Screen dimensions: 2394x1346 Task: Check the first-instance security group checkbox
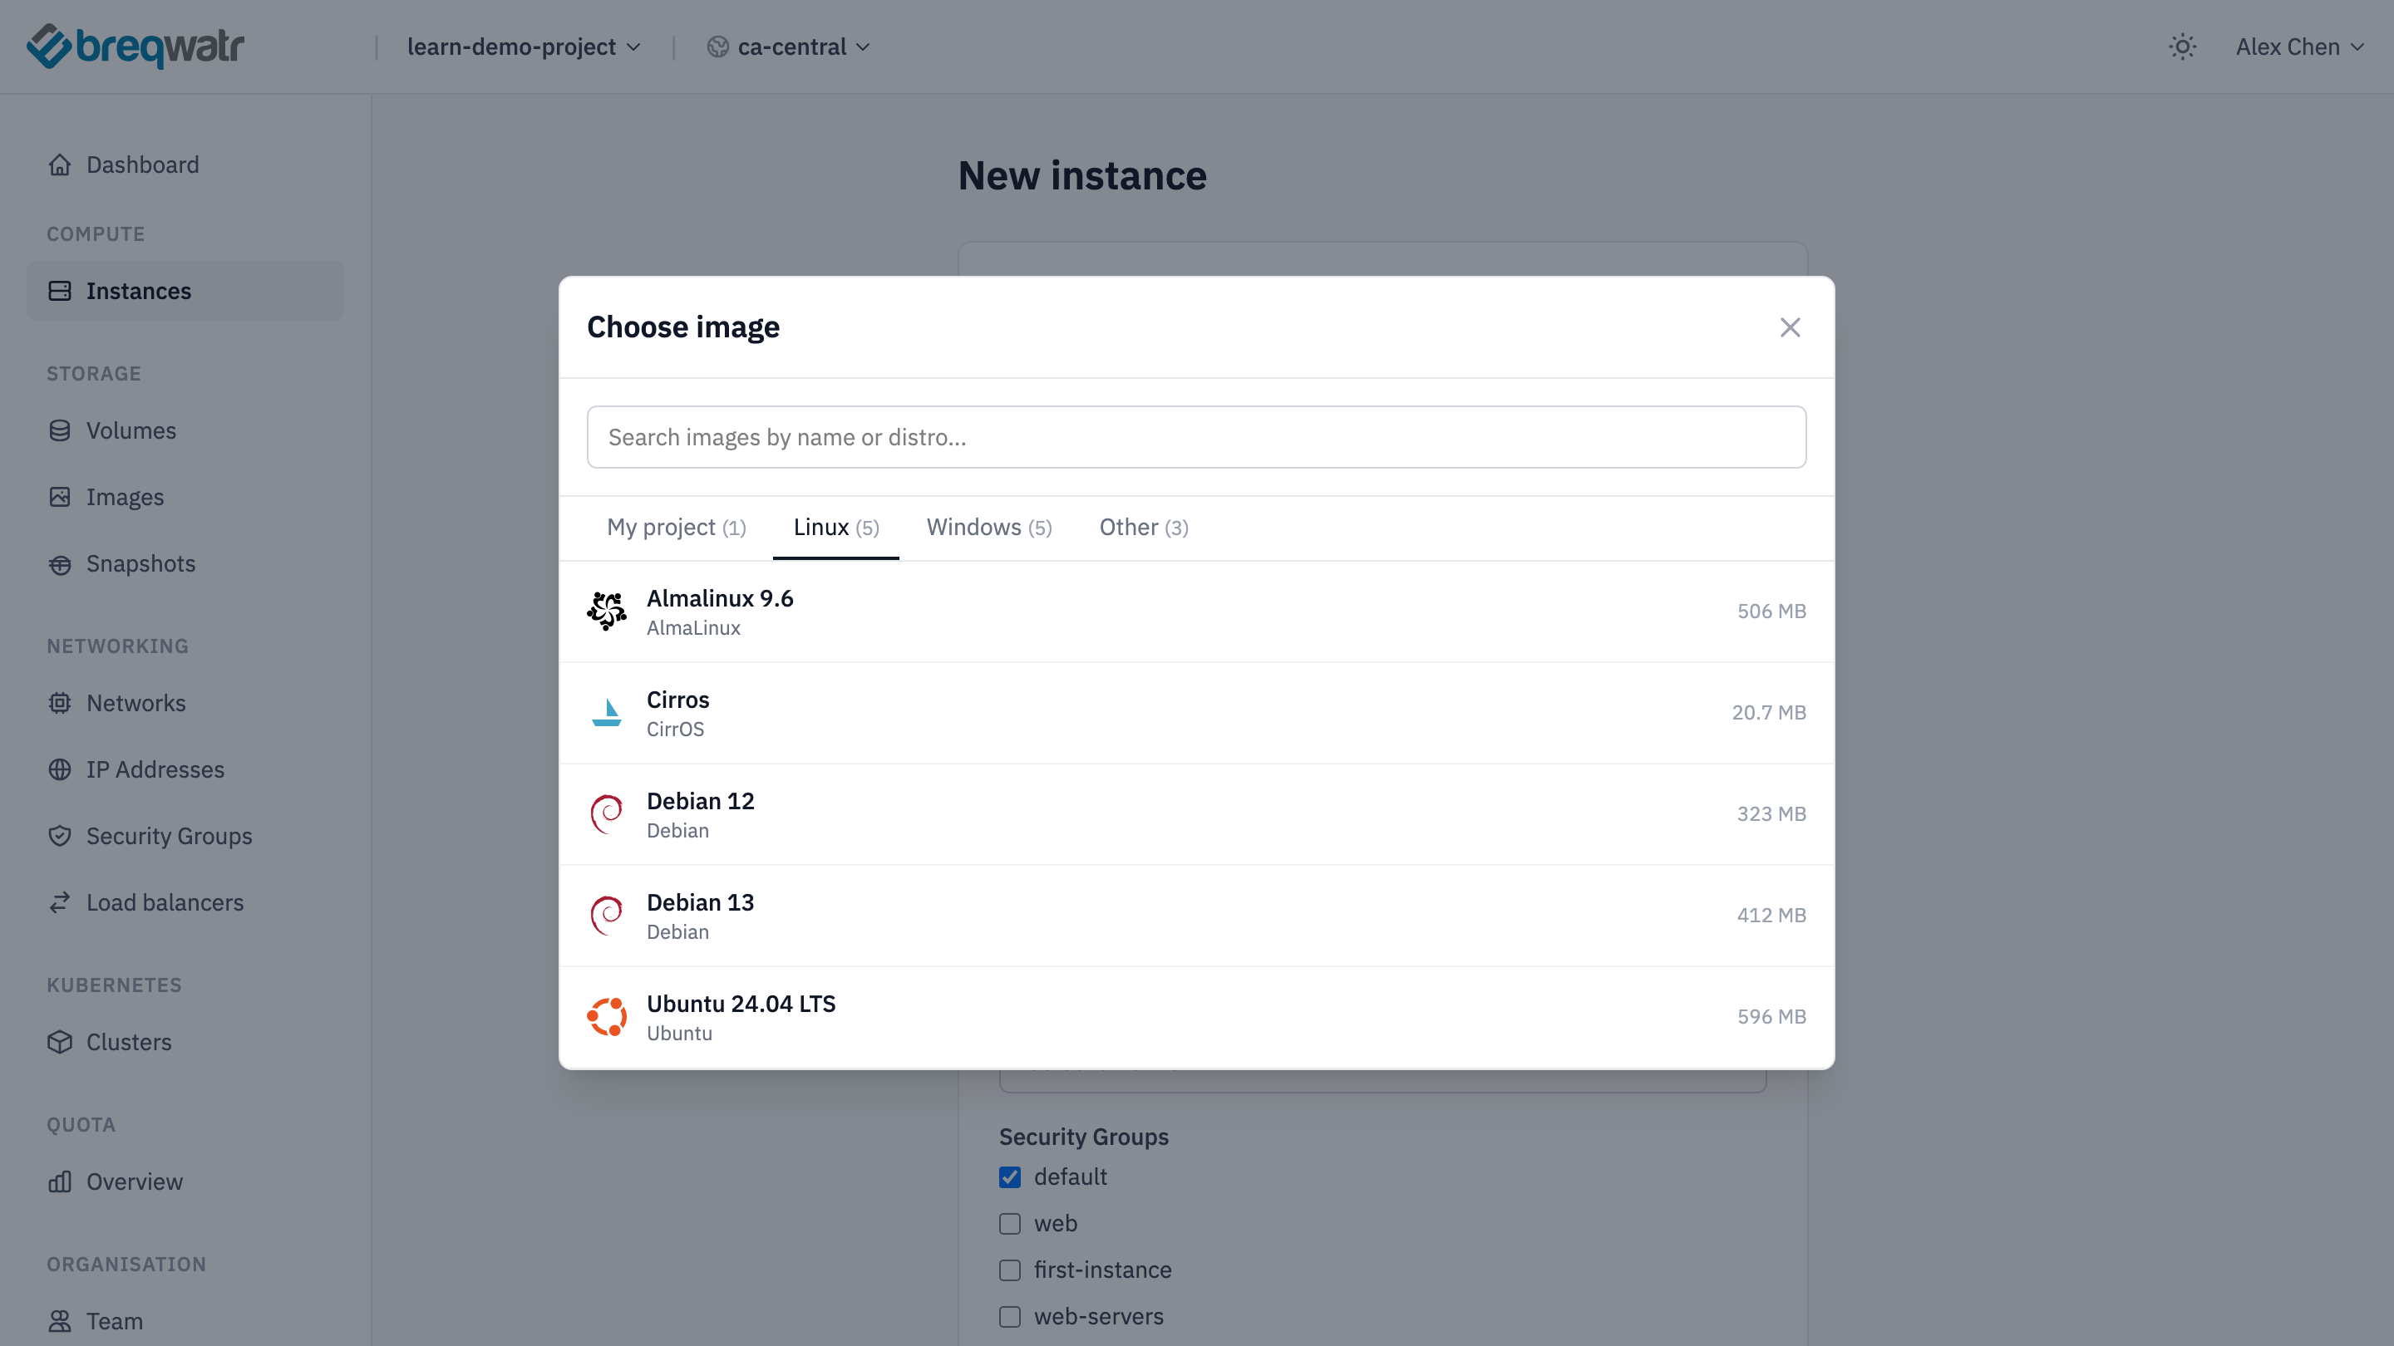click(1010, 1270)
